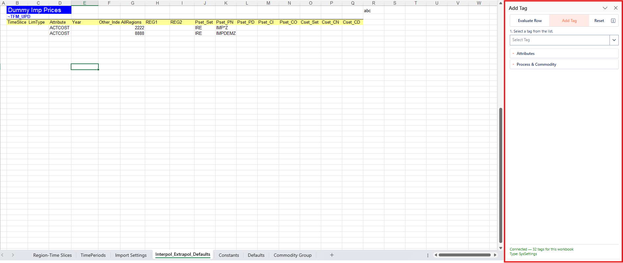Select column R header
The width and height of the screenshot is (623, 263).
point(374,3)
